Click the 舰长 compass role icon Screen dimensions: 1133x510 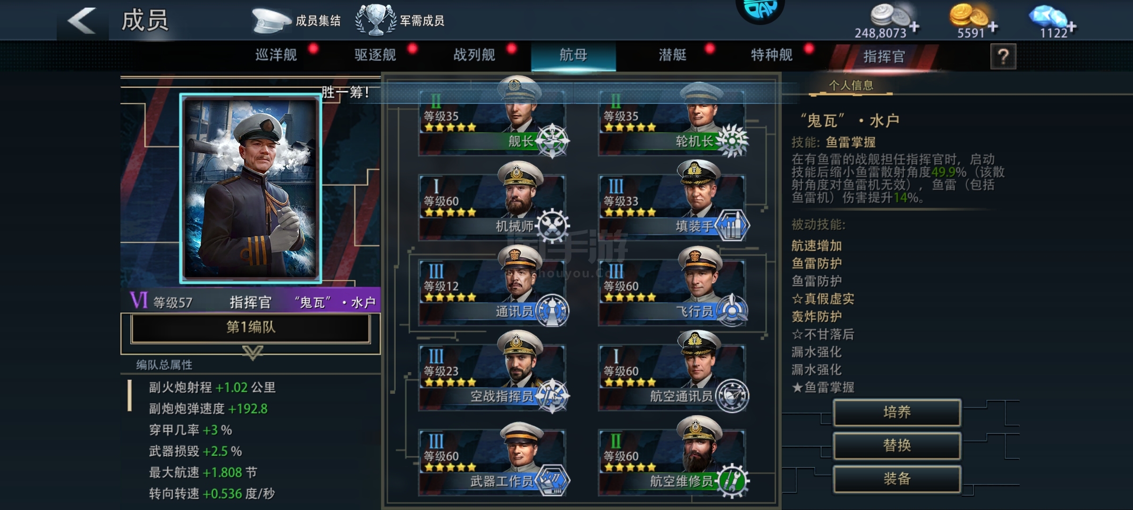[552, 141]
